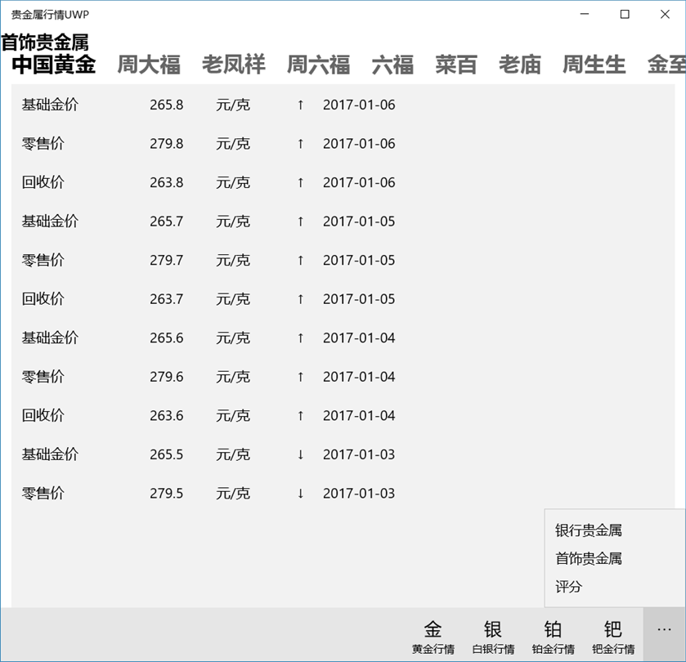This screenshot has width=686, height=662.
Task: Click the price value 279.6
Action: pos(166,378)
